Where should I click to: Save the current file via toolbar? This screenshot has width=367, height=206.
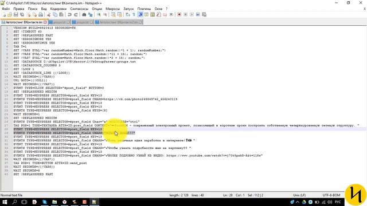[x=15, y=14]
